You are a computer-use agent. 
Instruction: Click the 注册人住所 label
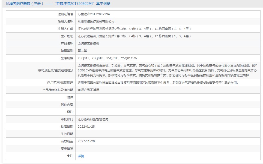(x=65, y=29)
